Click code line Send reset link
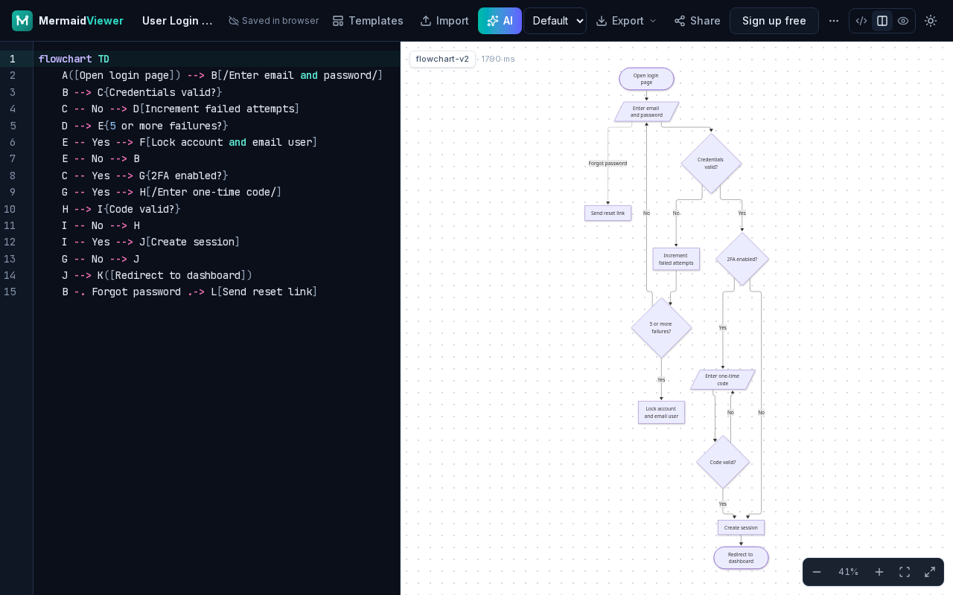 click(x=189, y=292)
